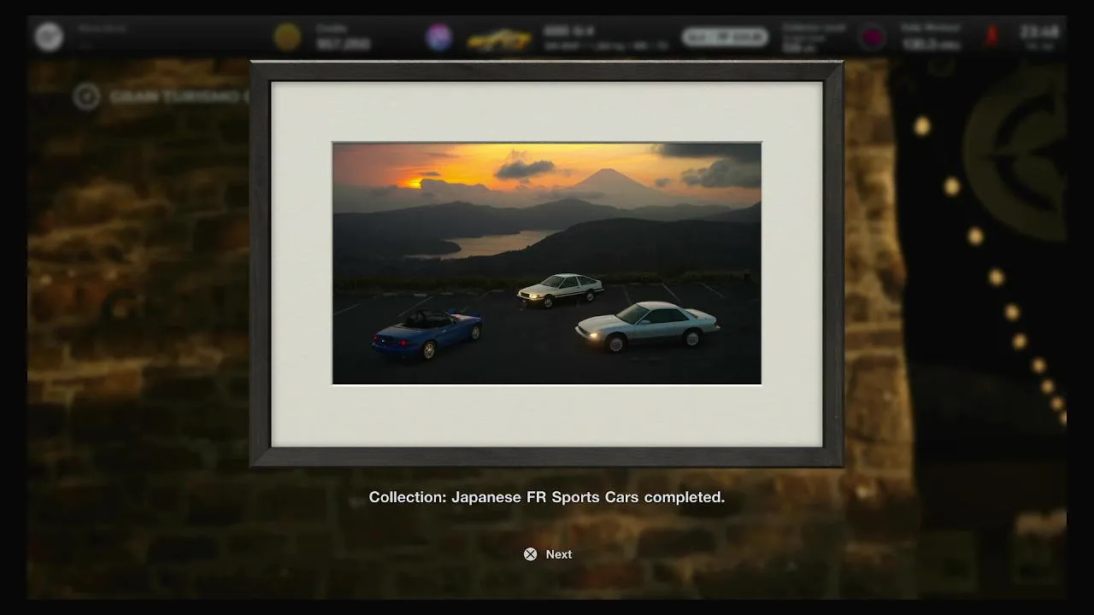Click the framed Mount Fuji sunset photo
1094x615 pixels.
pos(547,264)
